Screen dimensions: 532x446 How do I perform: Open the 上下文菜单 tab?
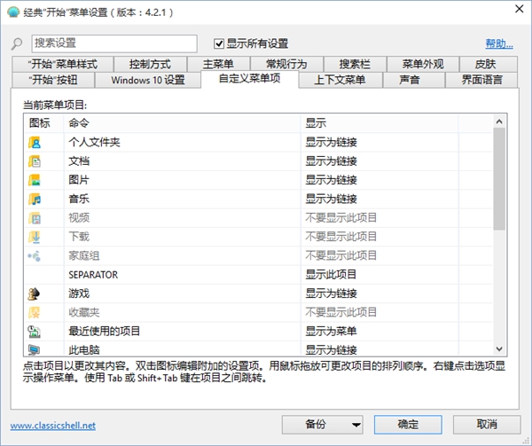340,80
